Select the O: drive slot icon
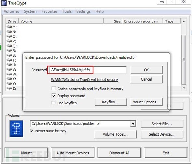 (9, 36)
